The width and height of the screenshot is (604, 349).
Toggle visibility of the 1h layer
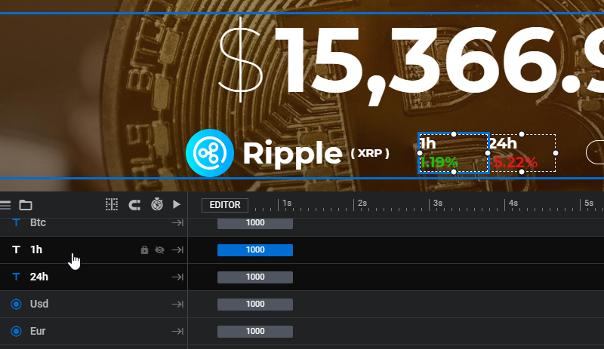(159, 250)
